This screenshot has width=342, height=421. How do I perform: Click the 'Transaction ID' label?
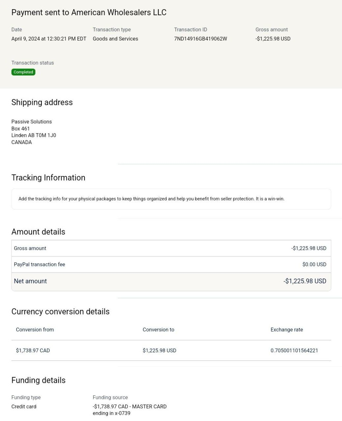(191, 30)
